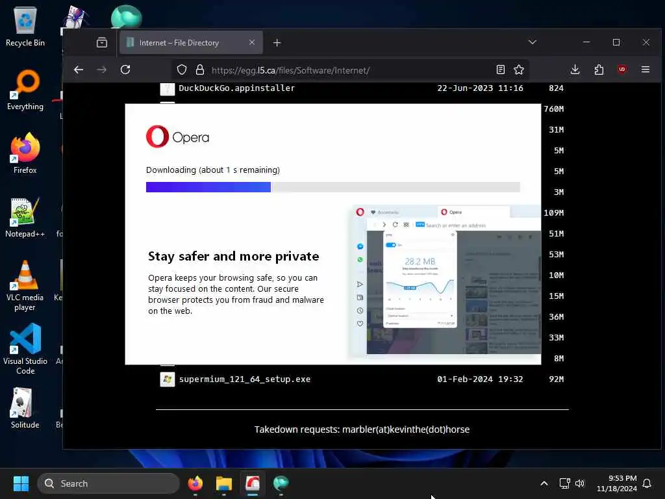Click the Opera download progress bar
Viewport: 665px width, 499px height.
point(333,187)
